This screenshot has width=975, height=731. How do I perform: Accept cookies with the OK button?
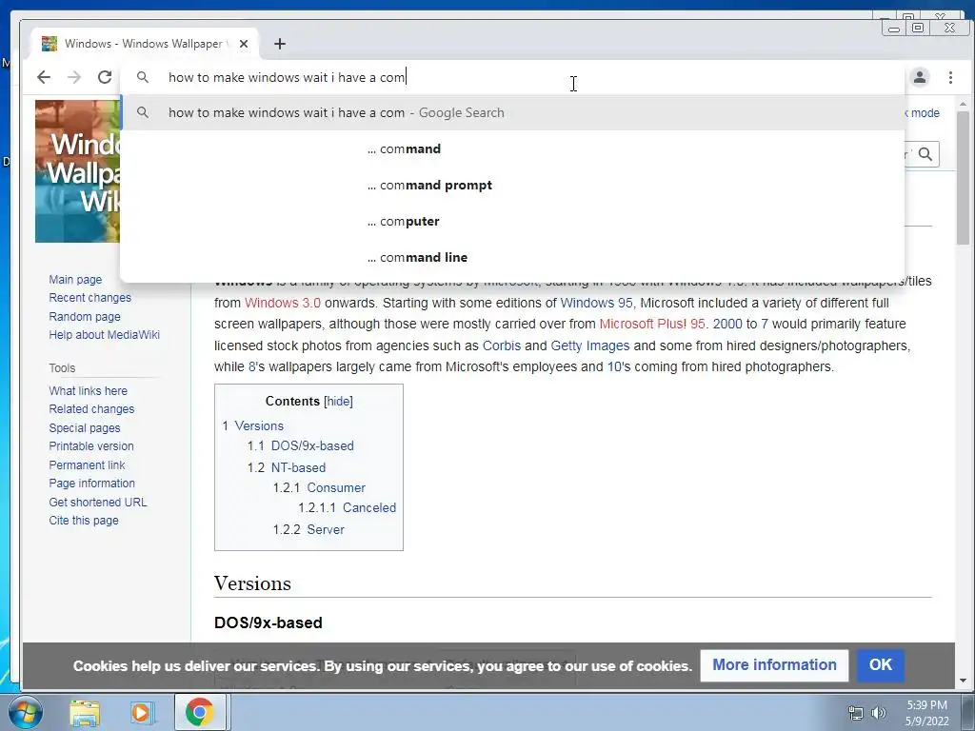pyautogui.click(x=881, y=665)
